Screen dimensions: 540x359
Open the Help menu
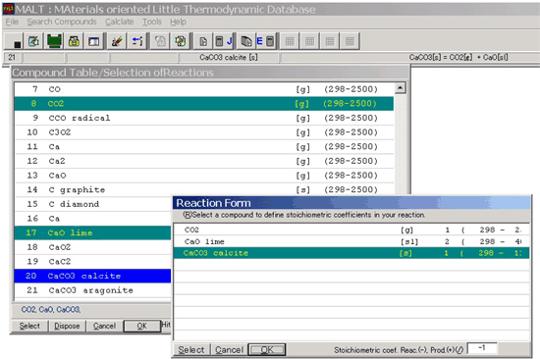point(178,22)
